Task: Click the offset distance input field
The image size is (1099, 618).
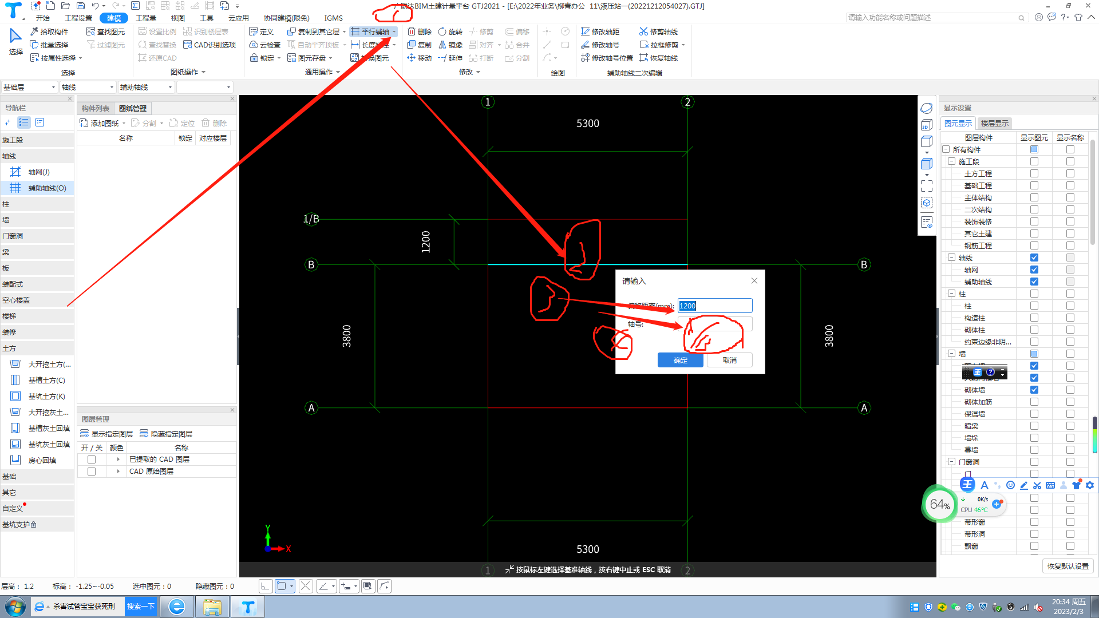Action: coord(715,306)
